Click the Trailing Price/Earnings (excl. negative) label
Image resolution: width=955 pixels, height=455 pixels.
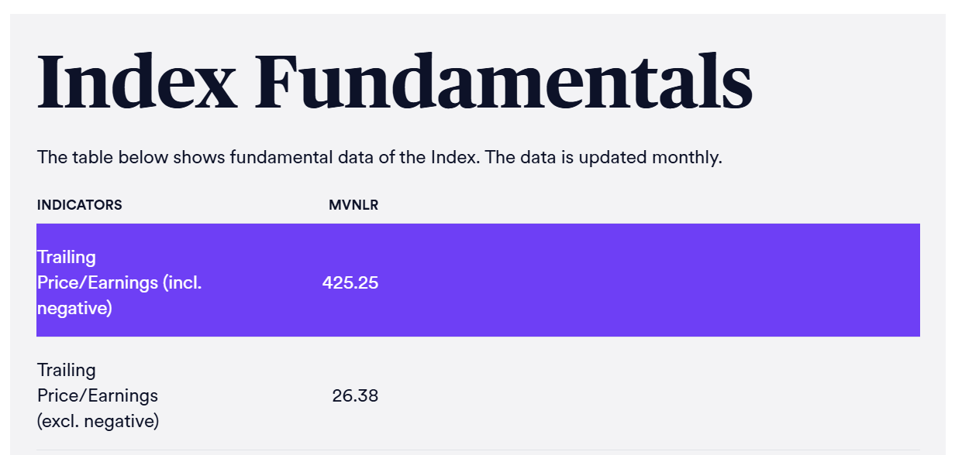coord(98,395)
